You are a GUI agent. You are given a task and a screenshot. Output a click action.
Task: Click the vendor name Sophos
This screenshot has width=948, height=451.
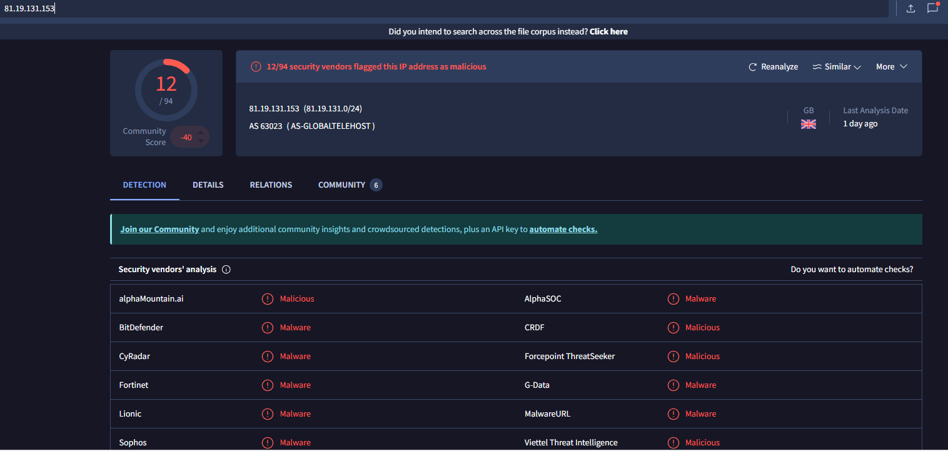tap(133, 443)
